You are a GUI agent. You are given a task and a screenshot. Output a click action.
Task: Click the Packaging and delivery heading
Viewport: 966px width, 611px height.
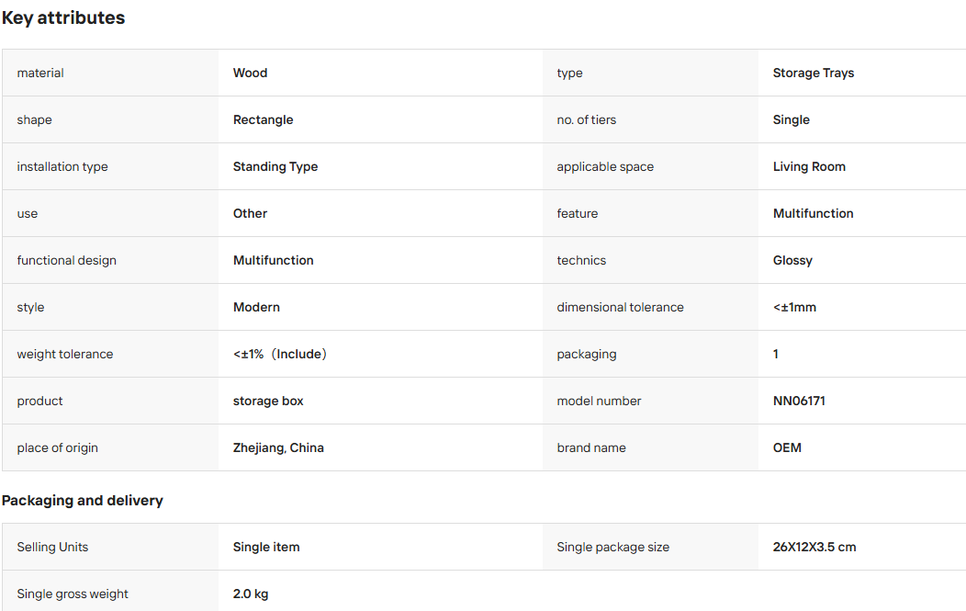[83, 500]
